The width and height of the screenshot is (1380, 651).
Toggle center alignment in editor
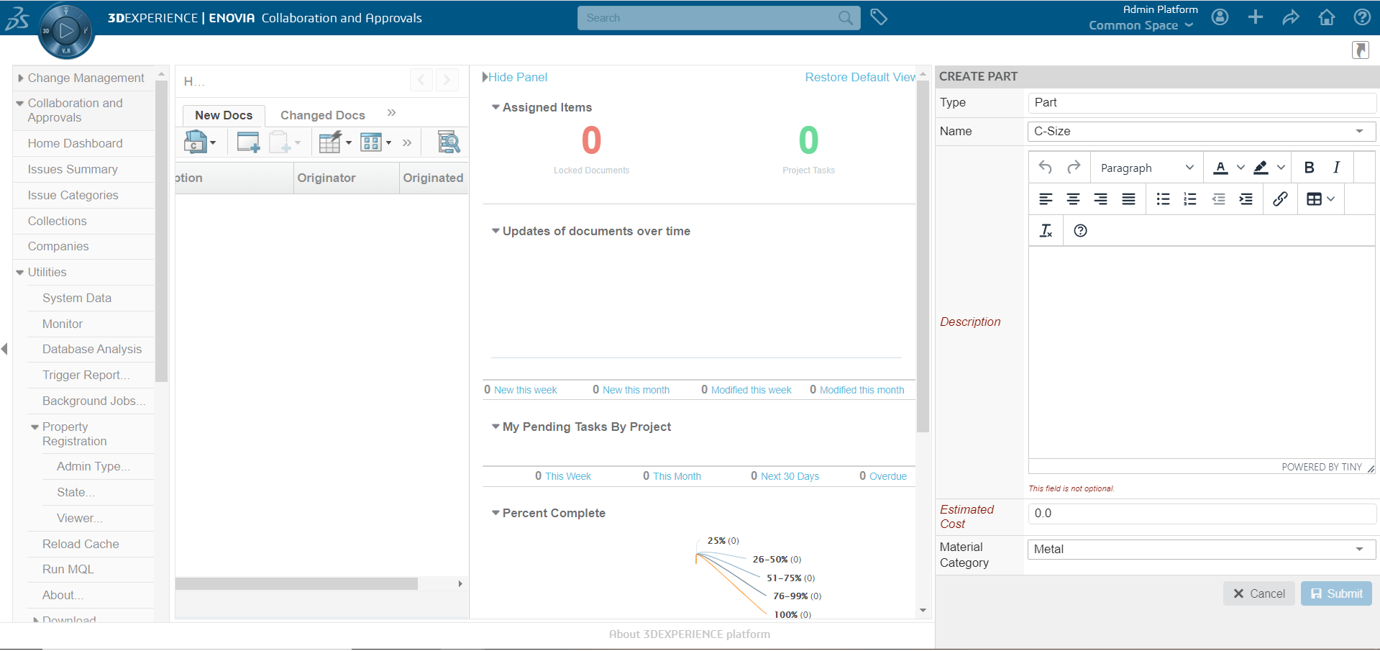1073,199
